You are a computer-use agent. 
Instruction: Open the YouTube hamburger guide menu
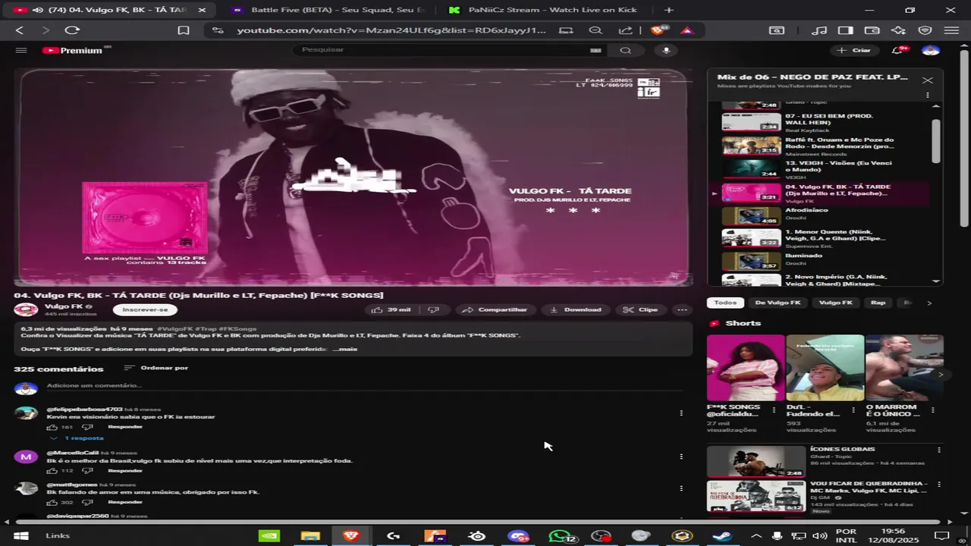pyautogui.click(x=21, y=50)
